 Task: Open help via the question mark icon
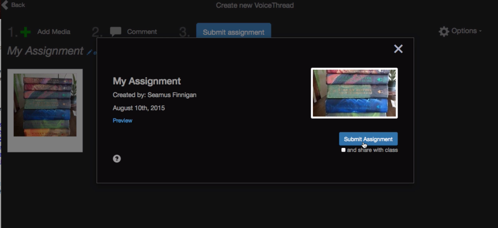coord(117,159)
